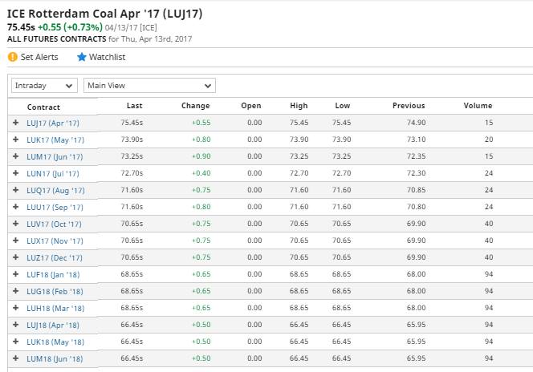This screenshot has height=372, width=533.
Task: Expand the LUQ17 (Aug '17) row plus icon
Action: 16,190
